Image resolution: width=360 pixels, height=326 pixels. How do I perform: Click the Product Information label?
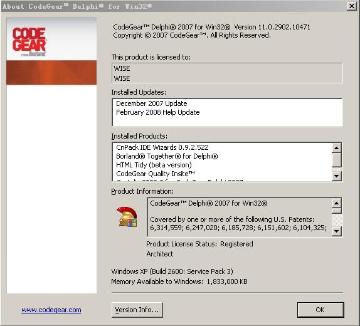tap(142, 191)
